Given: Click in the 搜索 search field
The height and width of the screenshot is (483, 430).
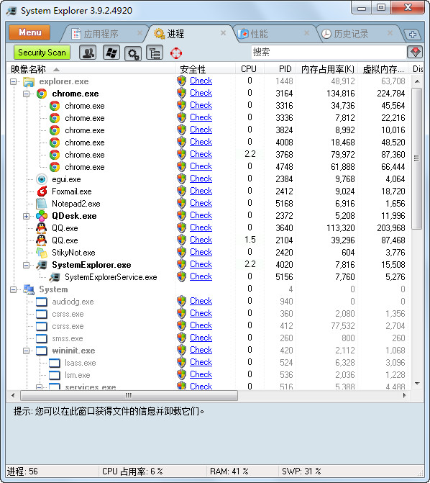Looking at the screenshot, I should point(329,52).
